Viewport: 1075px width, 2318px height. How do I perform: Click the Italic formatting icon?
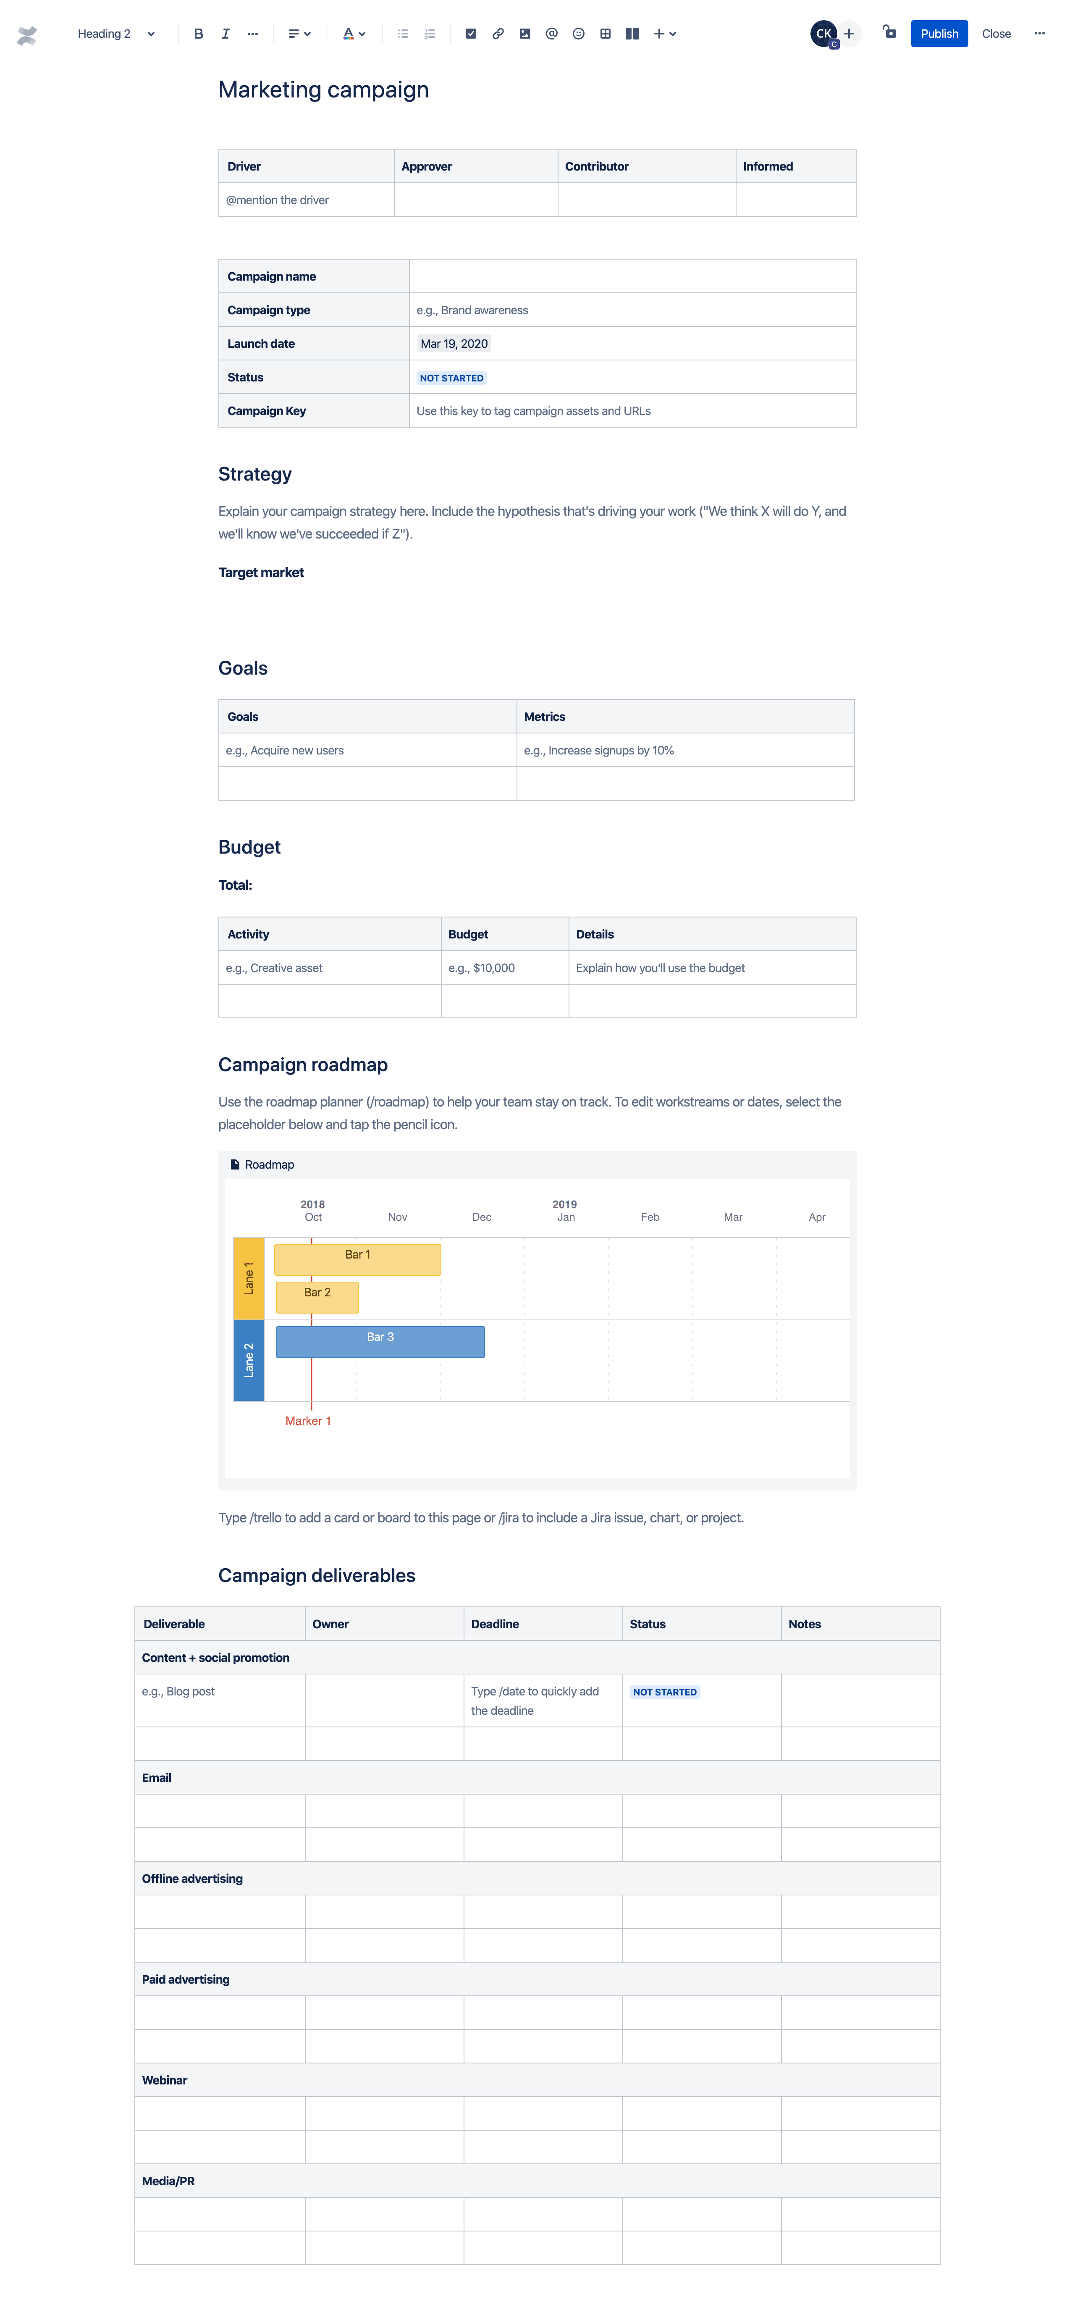pos(225,32)
